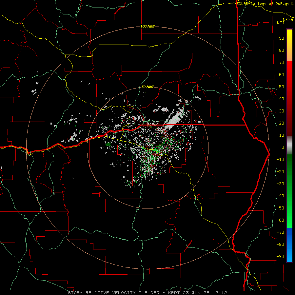Click the -20 scale value
Viewport: 295px width, 295px height.
(280, 171)
